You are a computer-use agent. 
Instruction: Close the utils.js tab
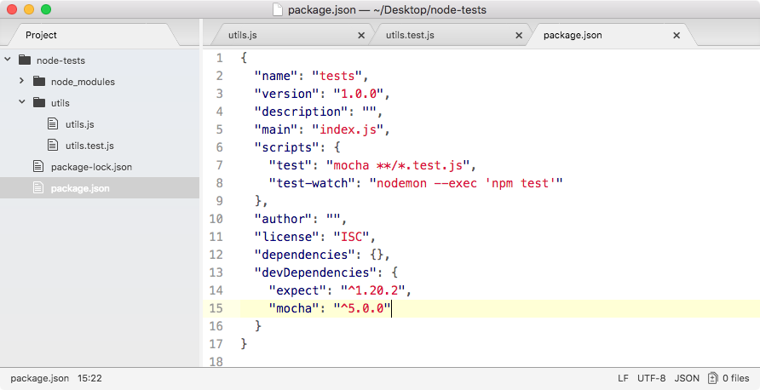click(361, 36)
